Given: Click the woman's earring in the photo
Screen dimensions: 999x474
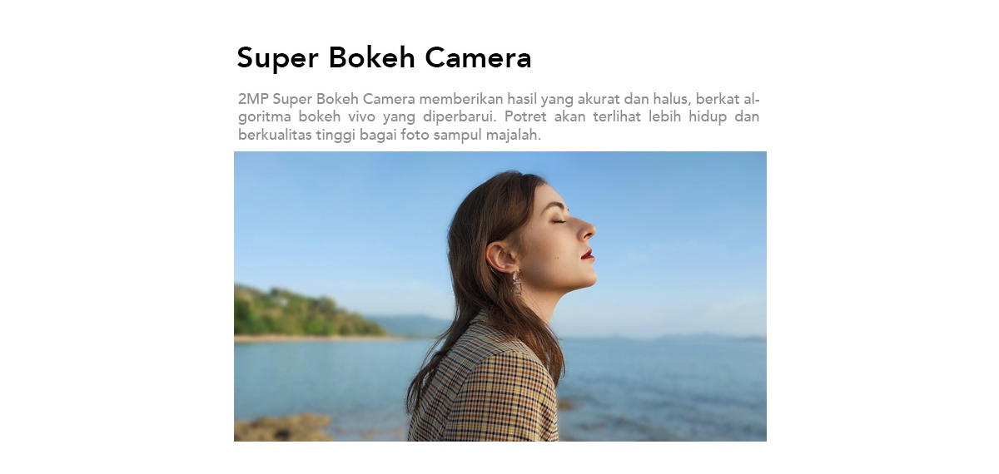Looking at the screenshot, I should (x=517, y=282).
